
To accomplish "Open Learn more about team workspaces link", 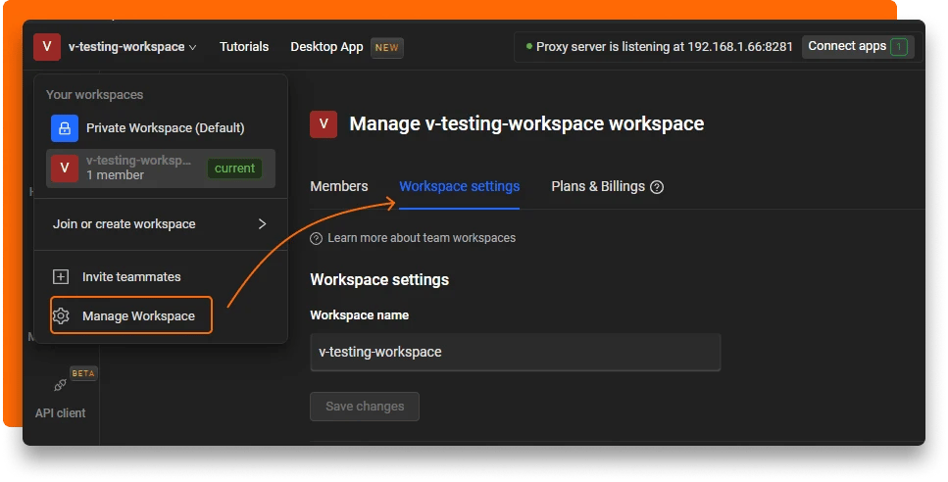I will [x=422, y=238].
